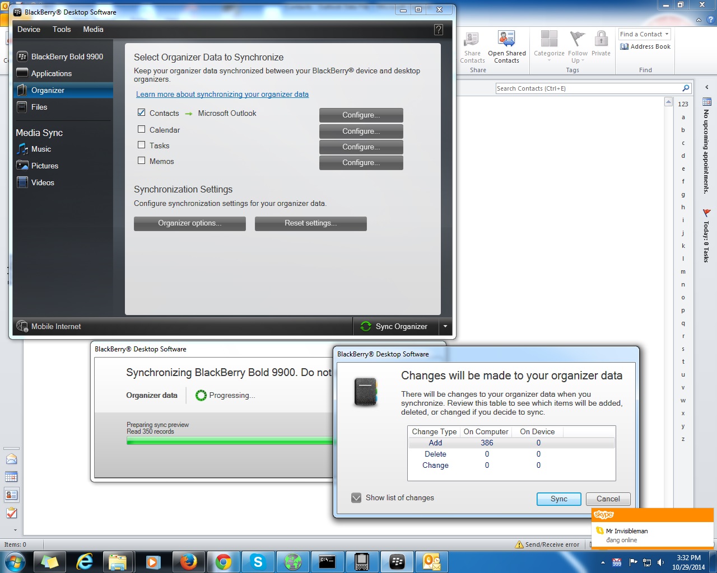Click Outlook icon in taskbar

pyautogui.click(x=432, y=562)
